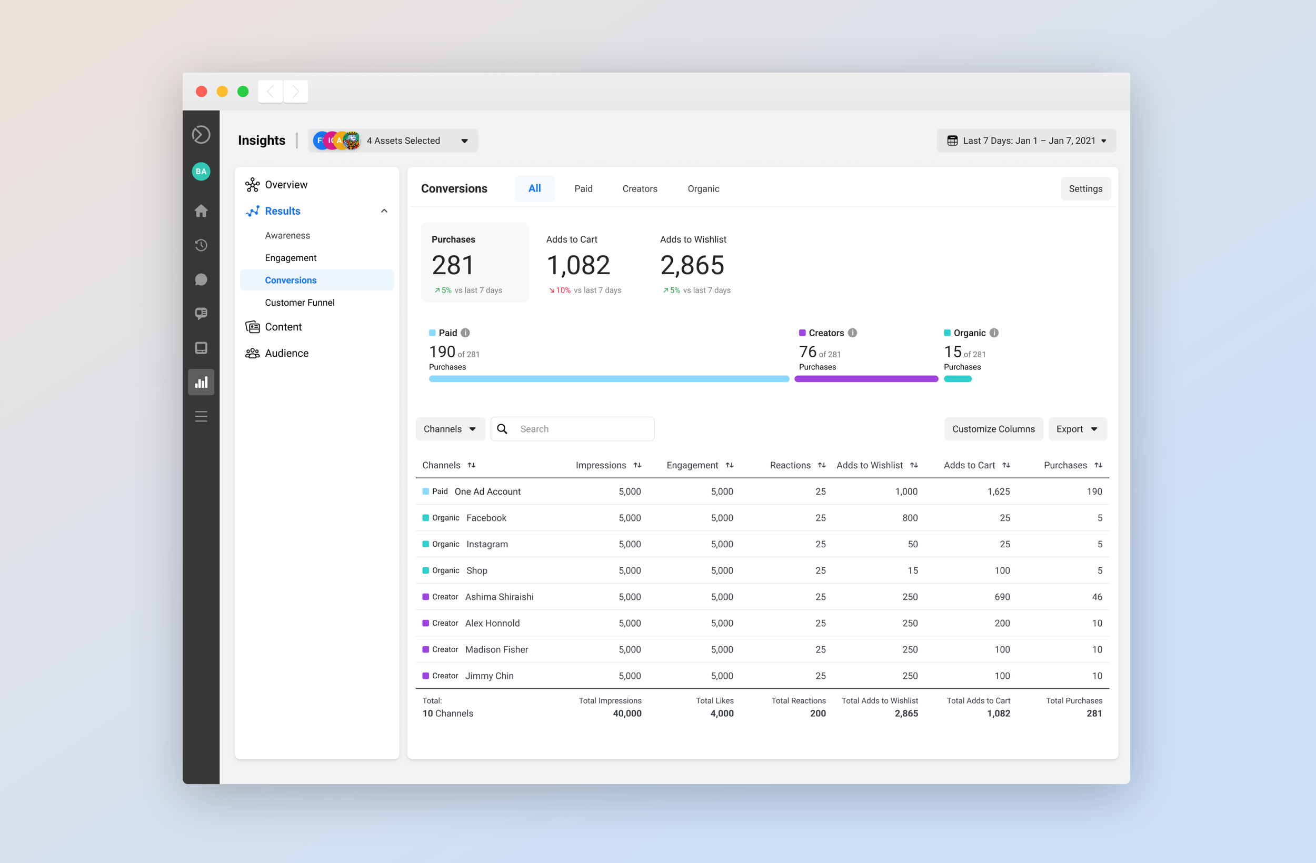Screen dimensions: 1316x863
Task: Open the 4 Assets Selected dropdown
Action: 393,141
